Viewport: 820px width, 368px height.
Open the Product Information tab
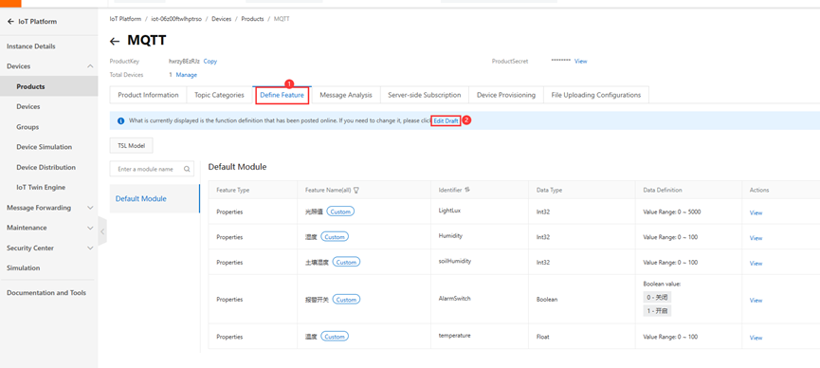[x=148, y=95]
